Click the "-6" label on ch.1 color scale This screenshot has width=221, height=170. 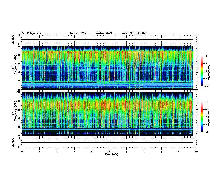(206, 56)
